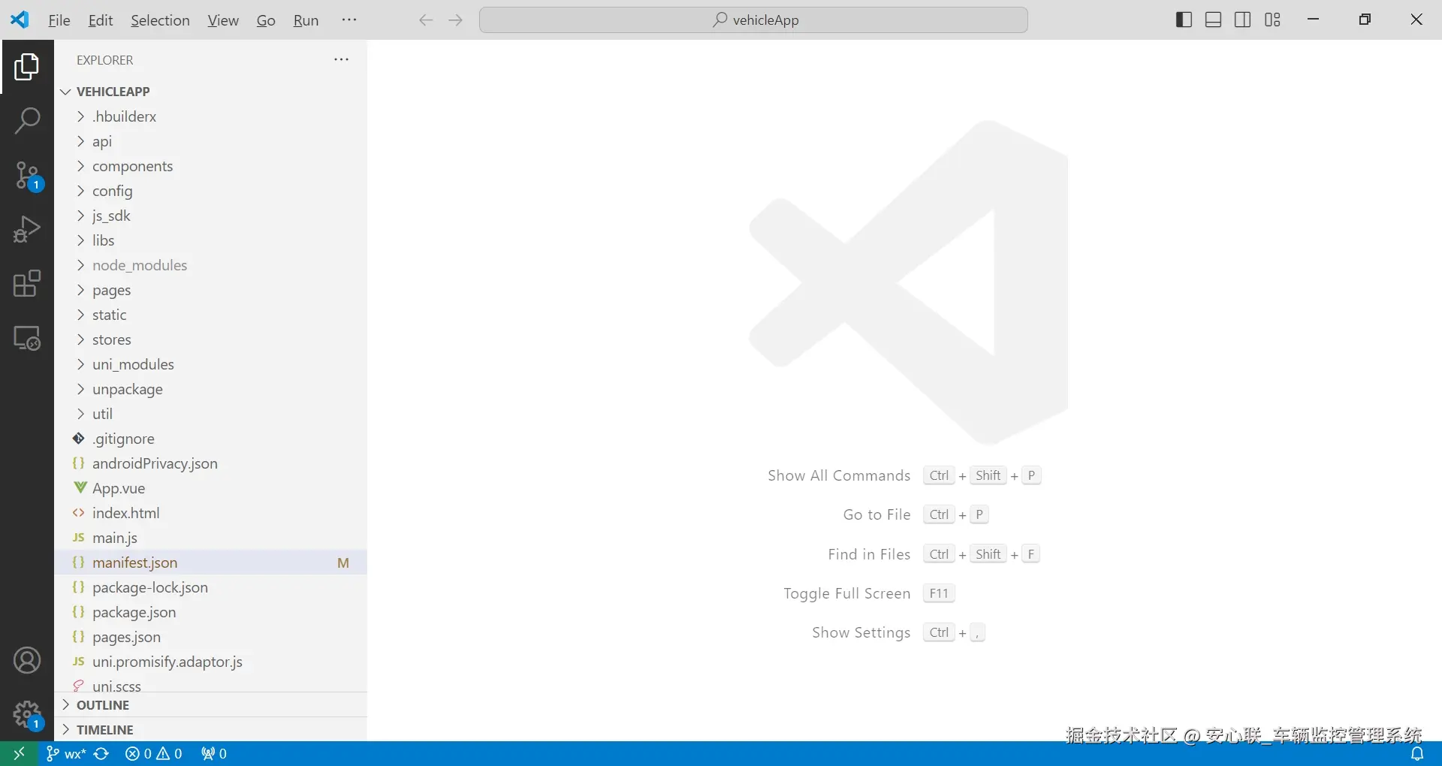The width and height of the screenshot is (1442, 766).
Task: Expand the uni_modules folder
Action: coord(210,364)
